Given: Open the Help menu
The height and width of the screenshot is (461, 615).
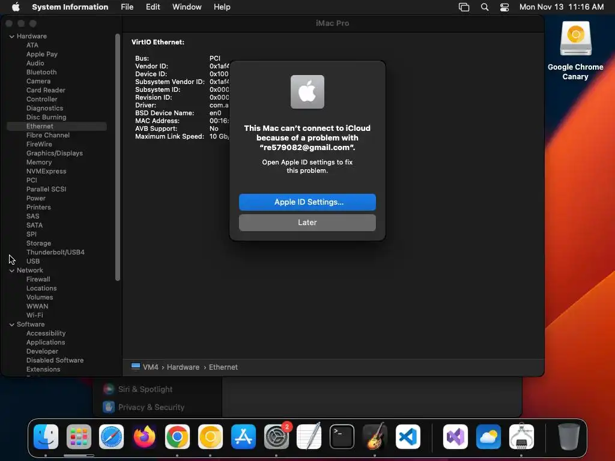Looking at the screenshot, I should [222, 7].
